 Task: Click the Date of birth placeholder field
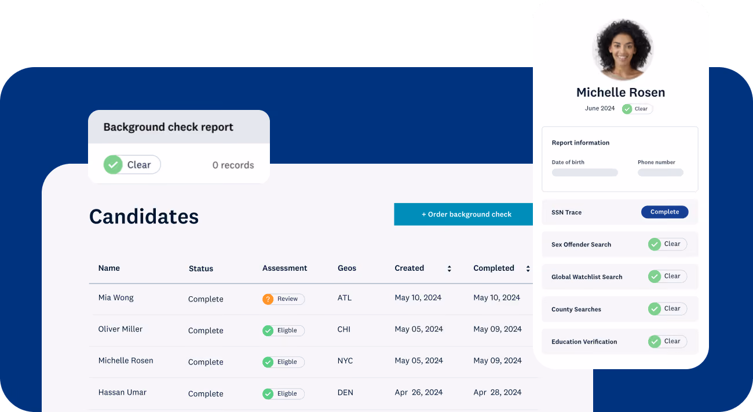pyautogui.click(x=584, y=172)
